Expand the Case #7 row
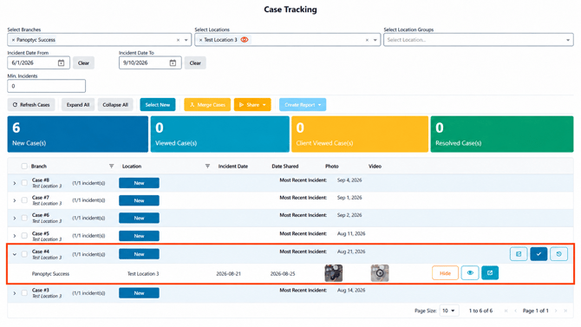 [x=15, y=200]
